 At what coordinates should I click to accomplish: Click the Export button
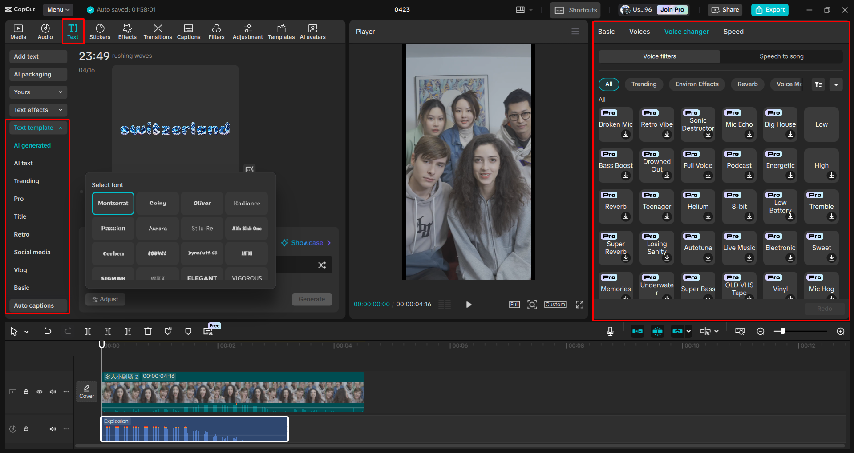(x=769, y=9)
